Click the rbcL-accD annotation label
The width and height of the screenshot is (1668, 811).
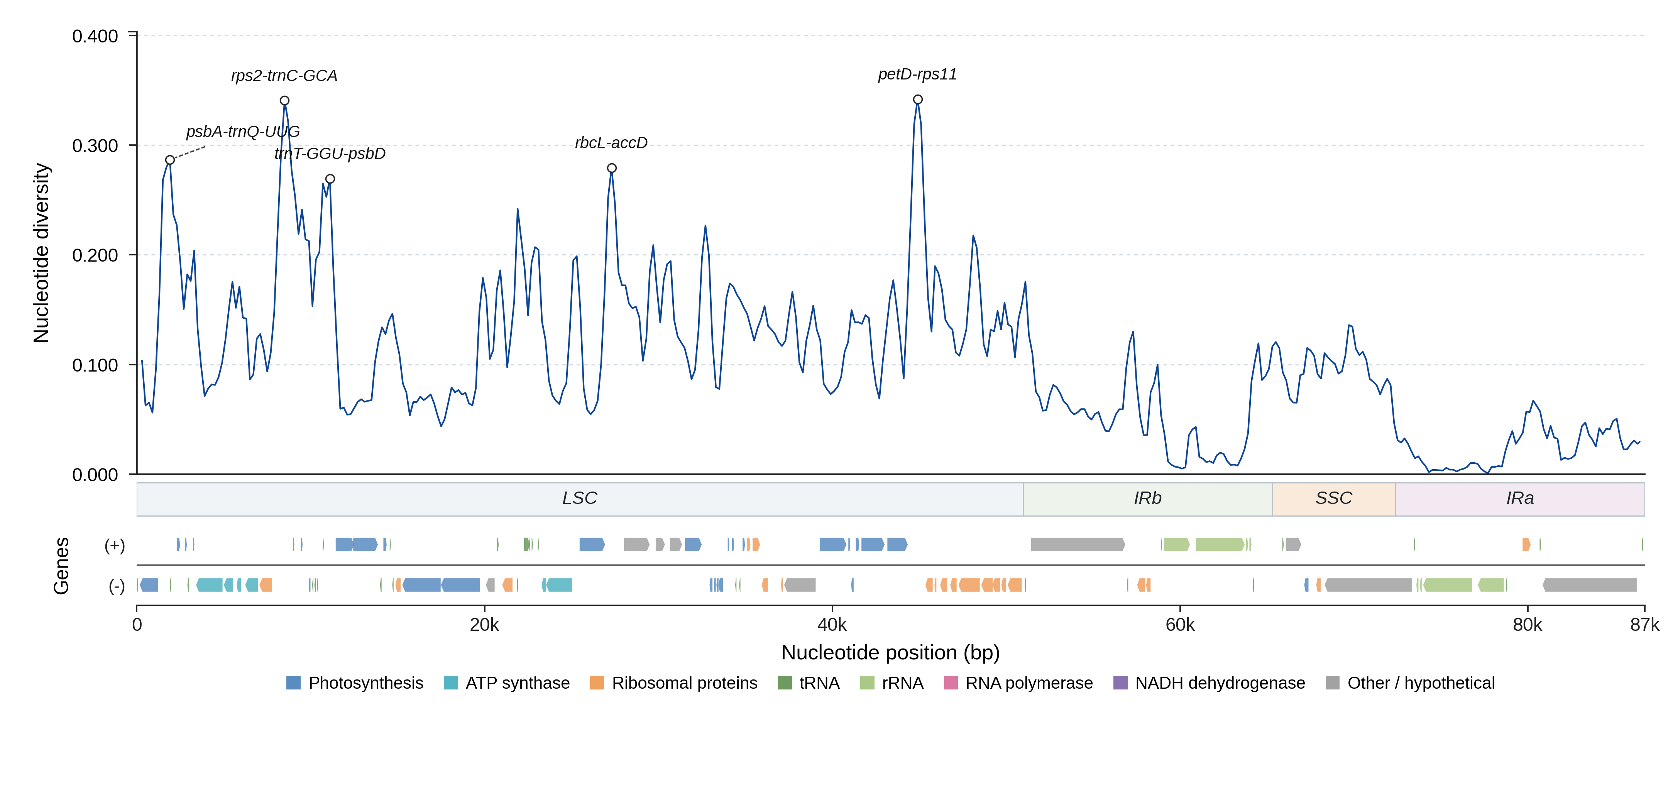pos(611,142)
